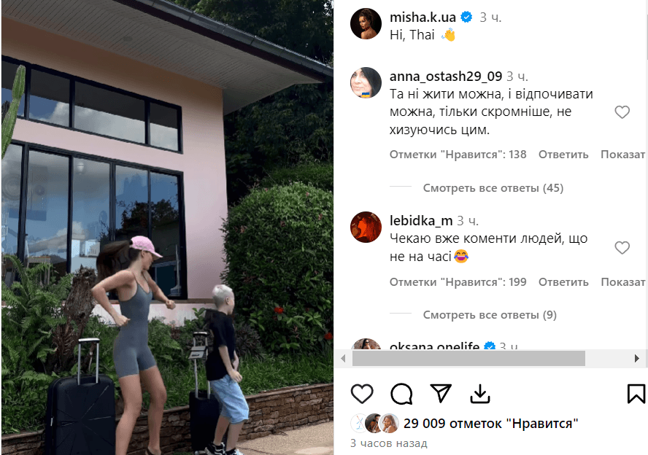View the 29 009 likes list

pyautogui.click(x=490, y=423)
